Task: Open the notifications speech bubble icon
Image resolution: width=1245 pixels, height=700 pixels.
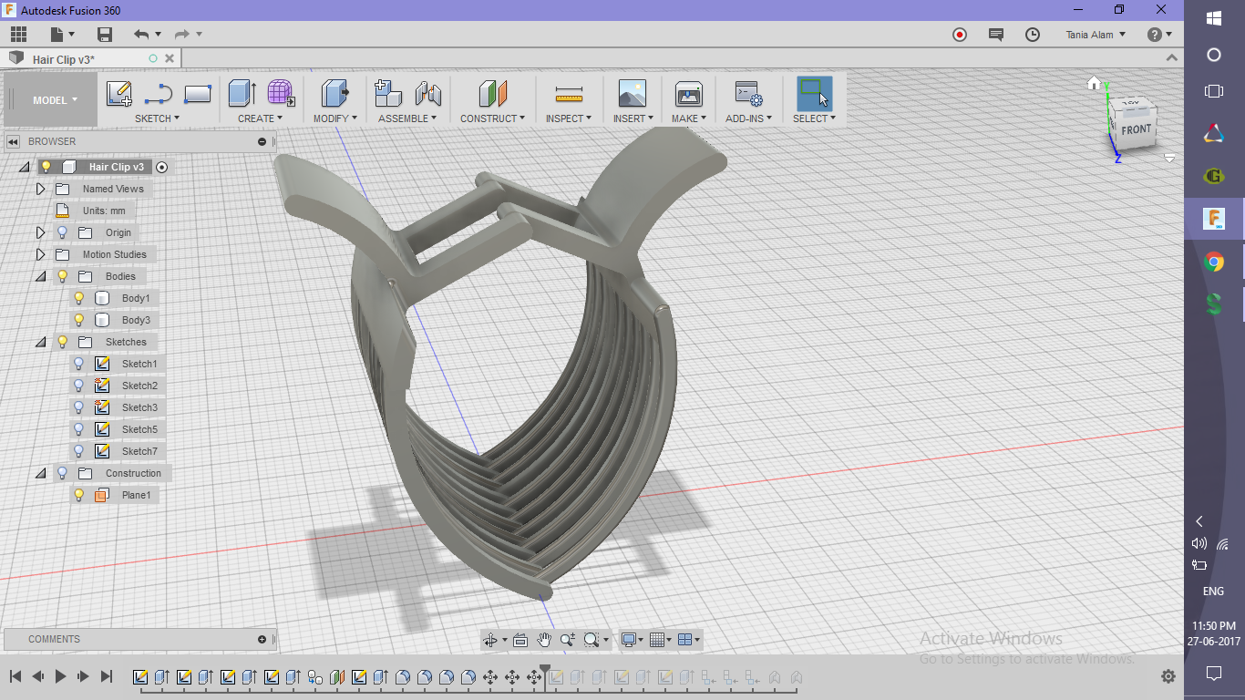Action: click(996, 35)
